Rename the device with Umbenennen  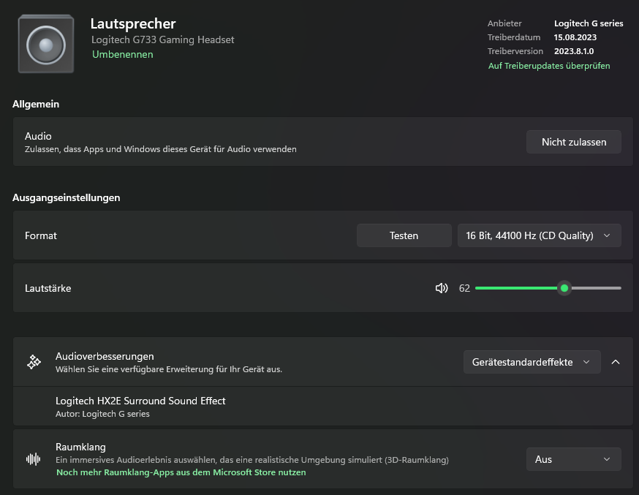[x=123, y=54]
